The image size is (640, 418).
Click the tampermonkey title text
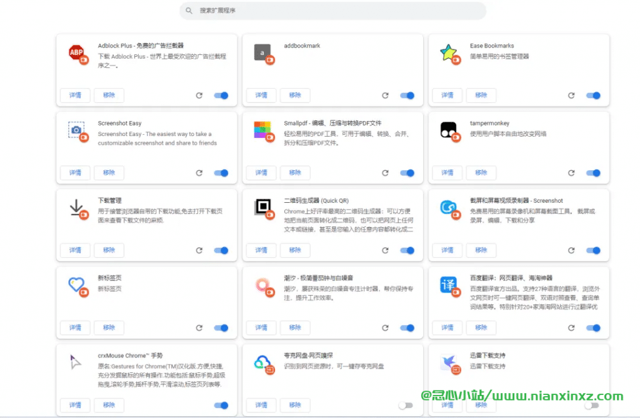click(x=489, y=123)
